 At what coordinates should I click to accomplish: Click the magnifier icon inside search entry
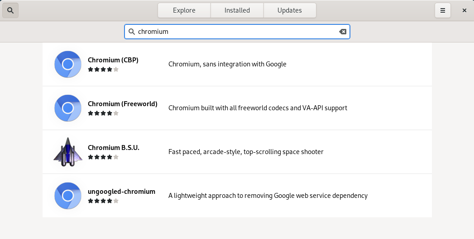tap(132, 32)
